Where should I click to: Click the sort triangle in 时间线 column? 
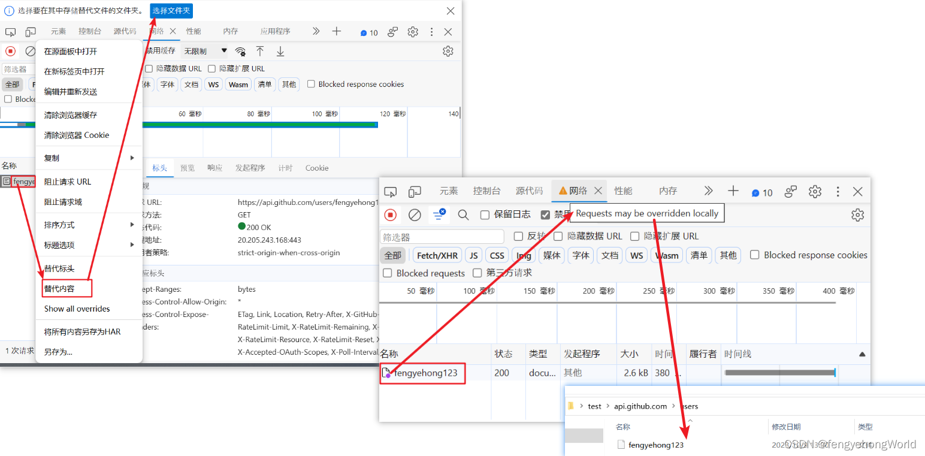862,354
